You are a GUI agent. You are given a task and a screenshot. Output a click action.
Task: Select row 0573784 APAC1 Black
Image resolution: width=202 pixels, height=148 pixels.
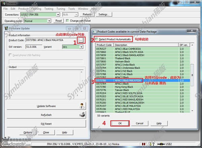(143, 84)
